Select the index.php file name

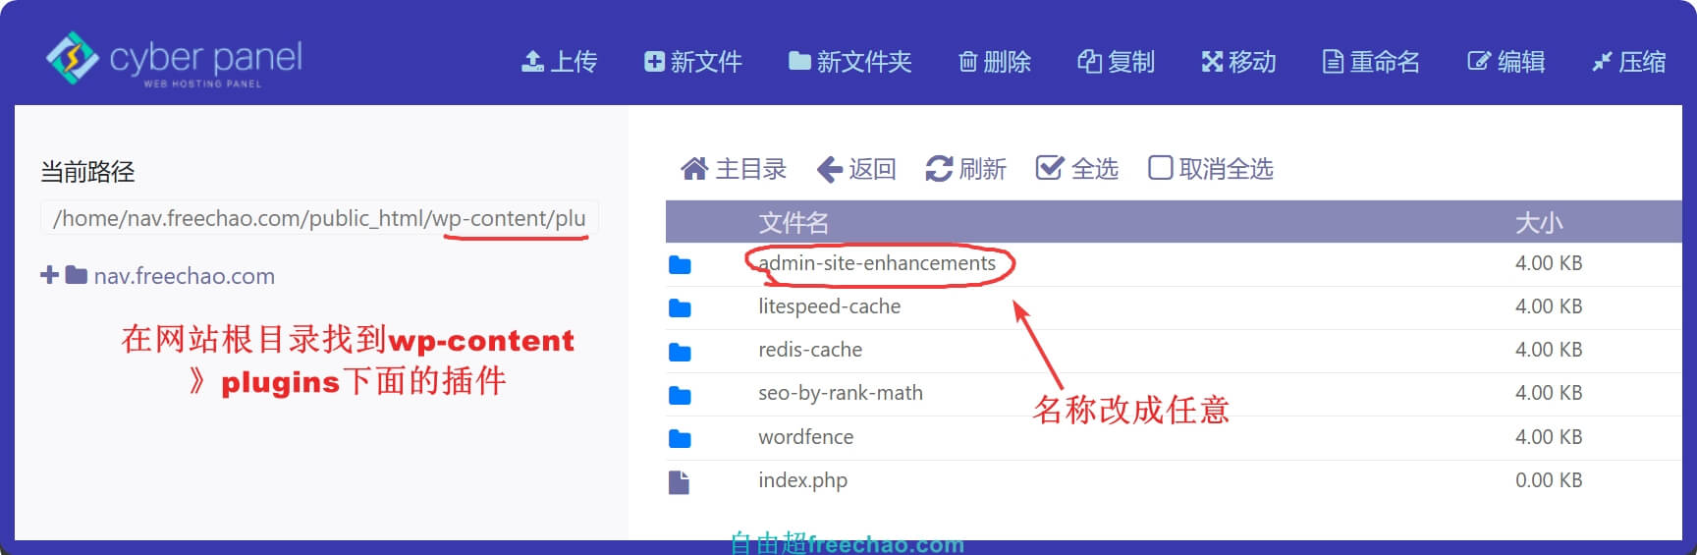point(802,480)
